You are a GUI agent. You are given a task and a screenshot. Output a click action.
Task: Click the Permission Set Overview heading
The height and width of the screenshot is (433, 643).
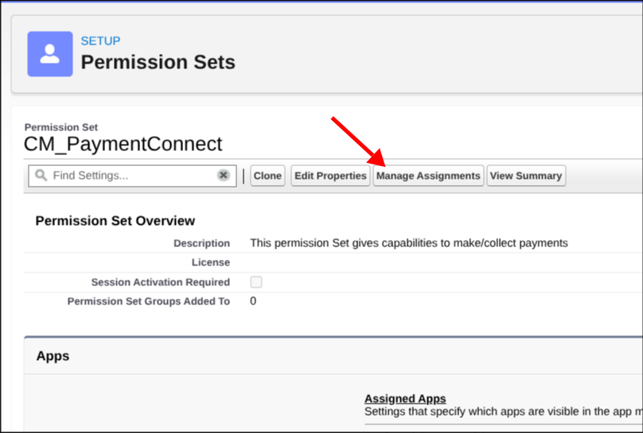[x=115, y=221]
